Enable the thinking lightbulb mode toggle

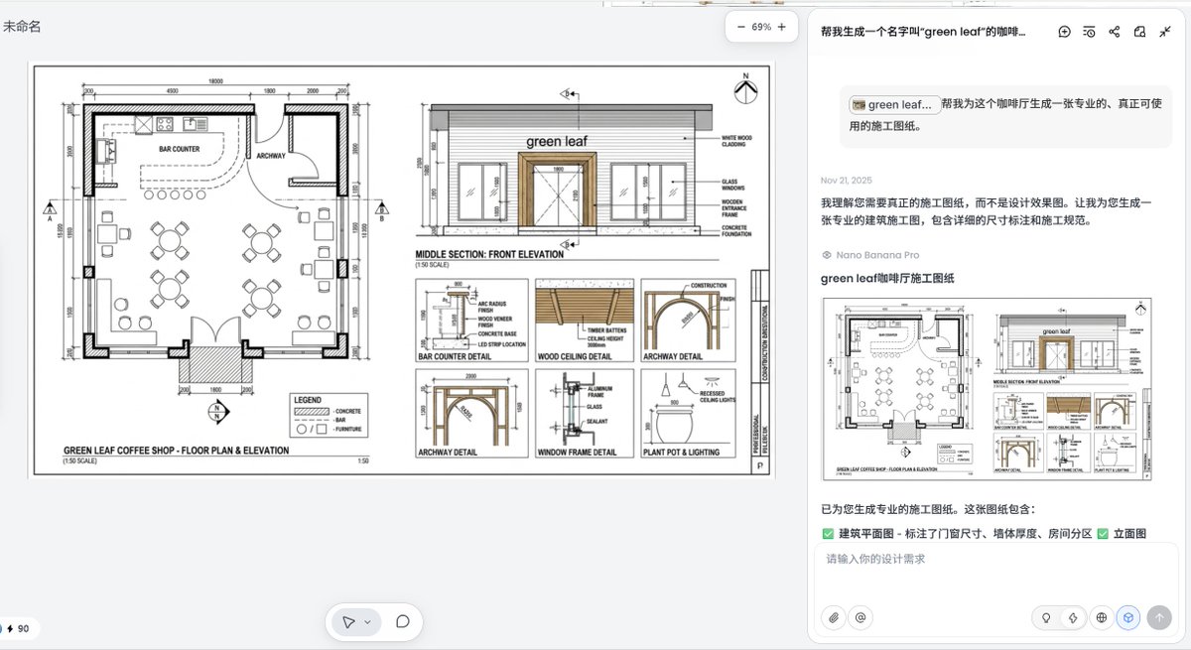coord(1045,617)
